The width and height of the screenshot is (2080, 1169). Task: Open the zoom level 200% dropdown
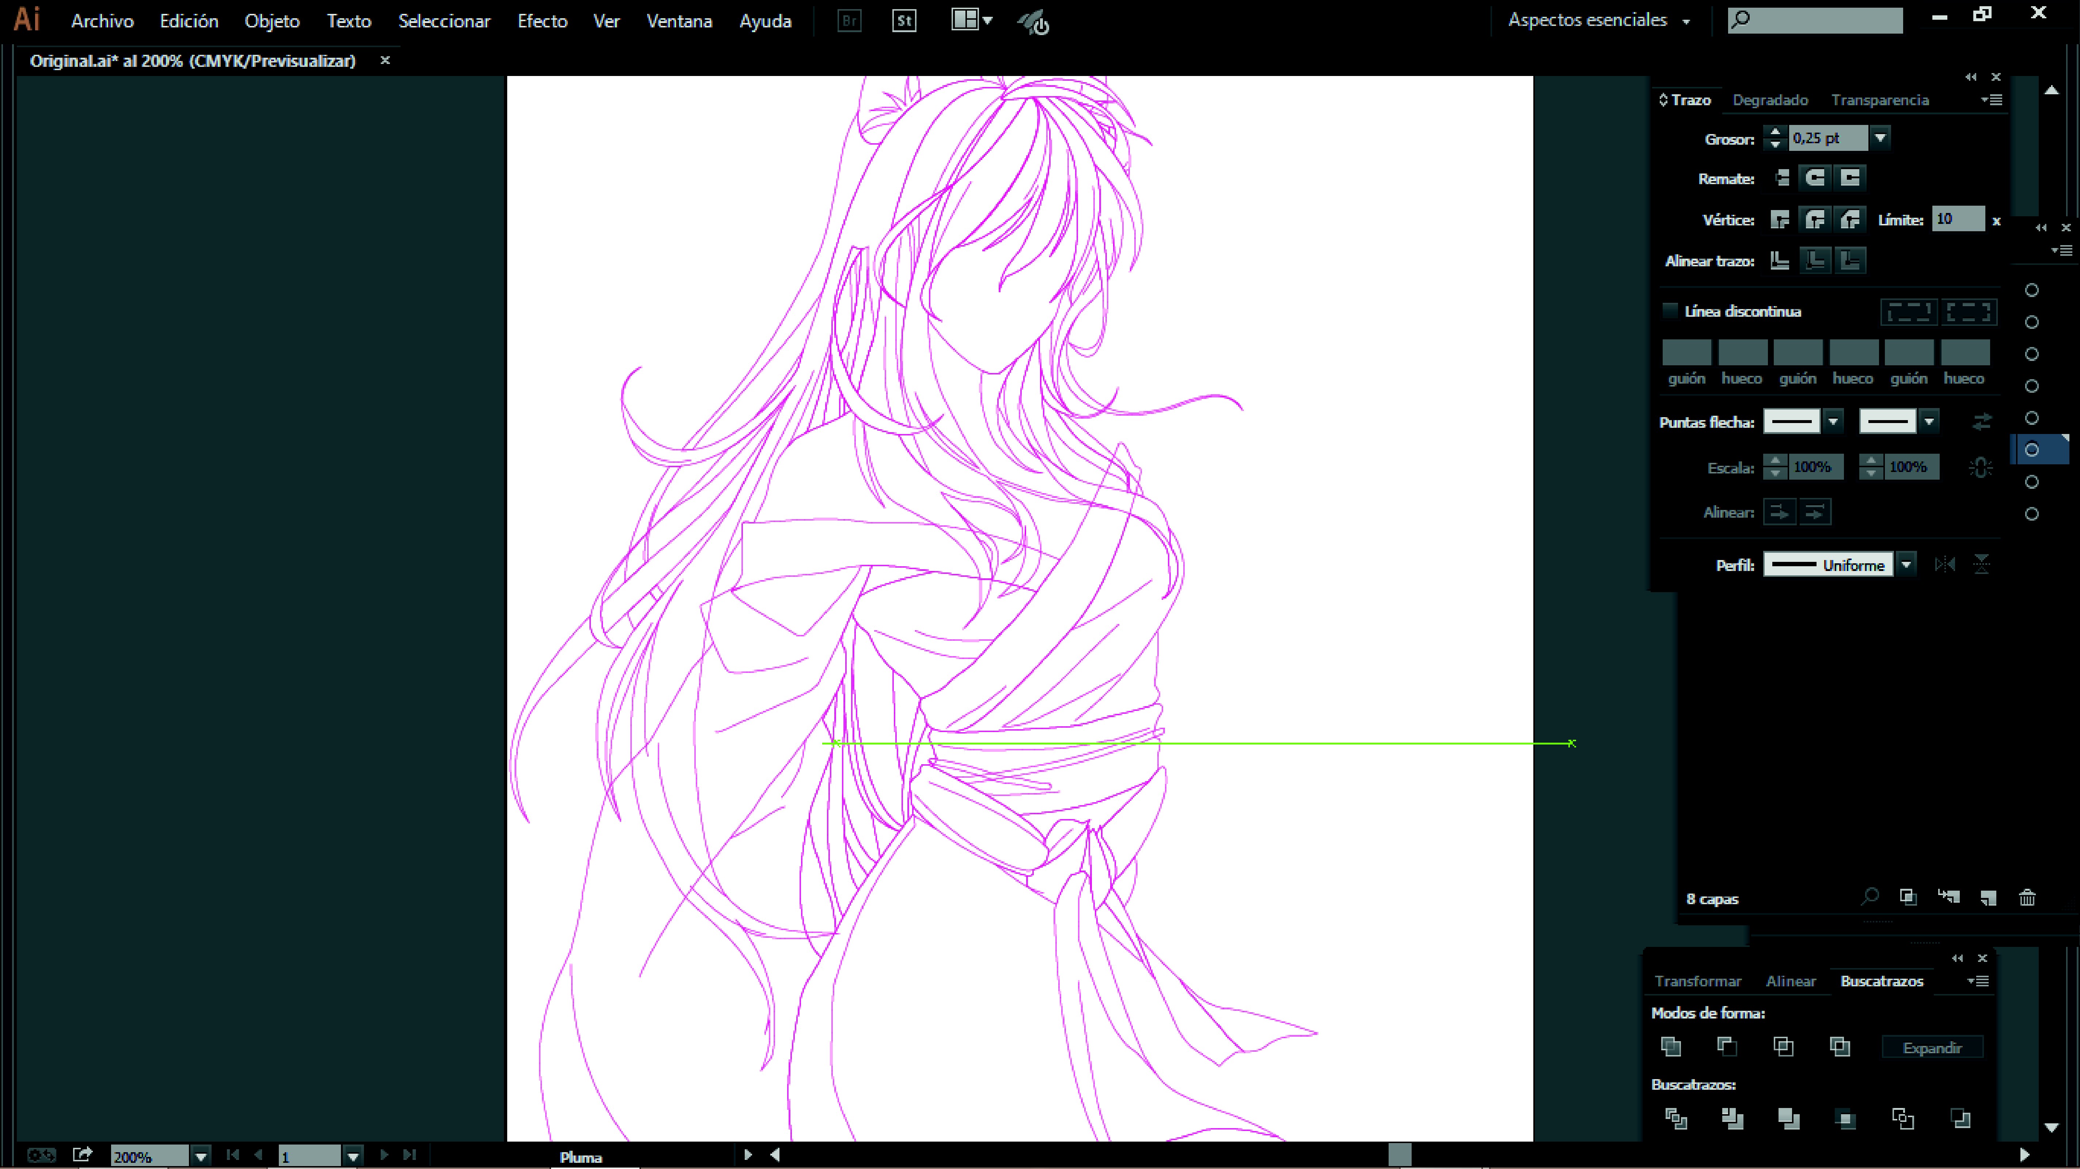[200, 1156]
